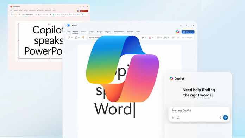This screenshot has width=245, height=138.
Task: Switch to the References tab in Word
Action: [119, 32]
